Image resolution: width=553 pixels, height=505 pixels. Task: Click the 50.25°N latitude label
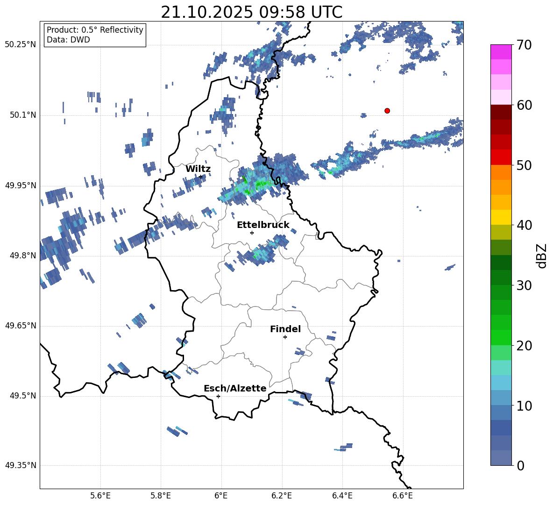21,45
